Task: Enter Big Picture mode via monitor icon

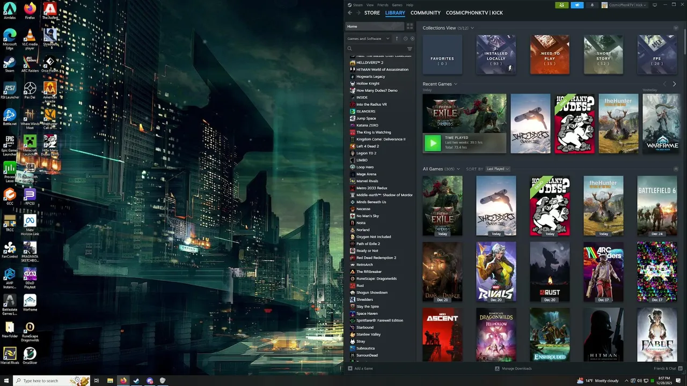Action: [x=654, y=5]
